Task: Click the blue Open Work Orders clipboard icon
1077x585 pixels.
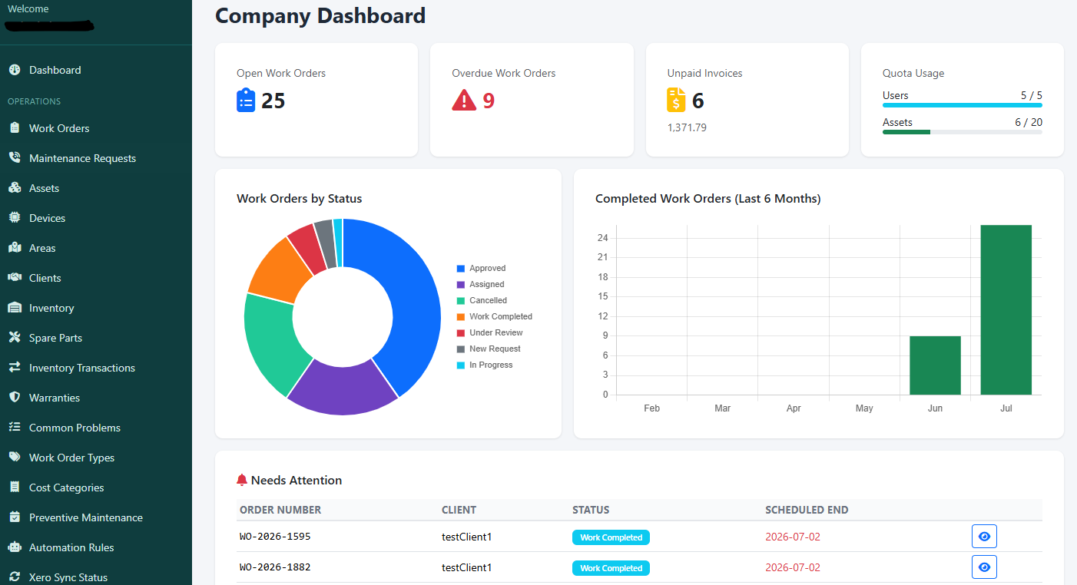Action: [246, 101]
